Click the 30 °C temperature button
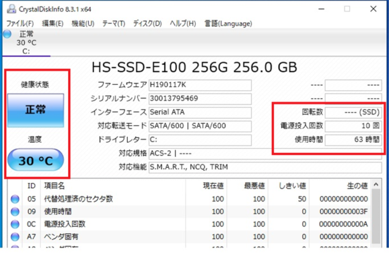This screenshot has height=254, width=389. coord(36,160)
